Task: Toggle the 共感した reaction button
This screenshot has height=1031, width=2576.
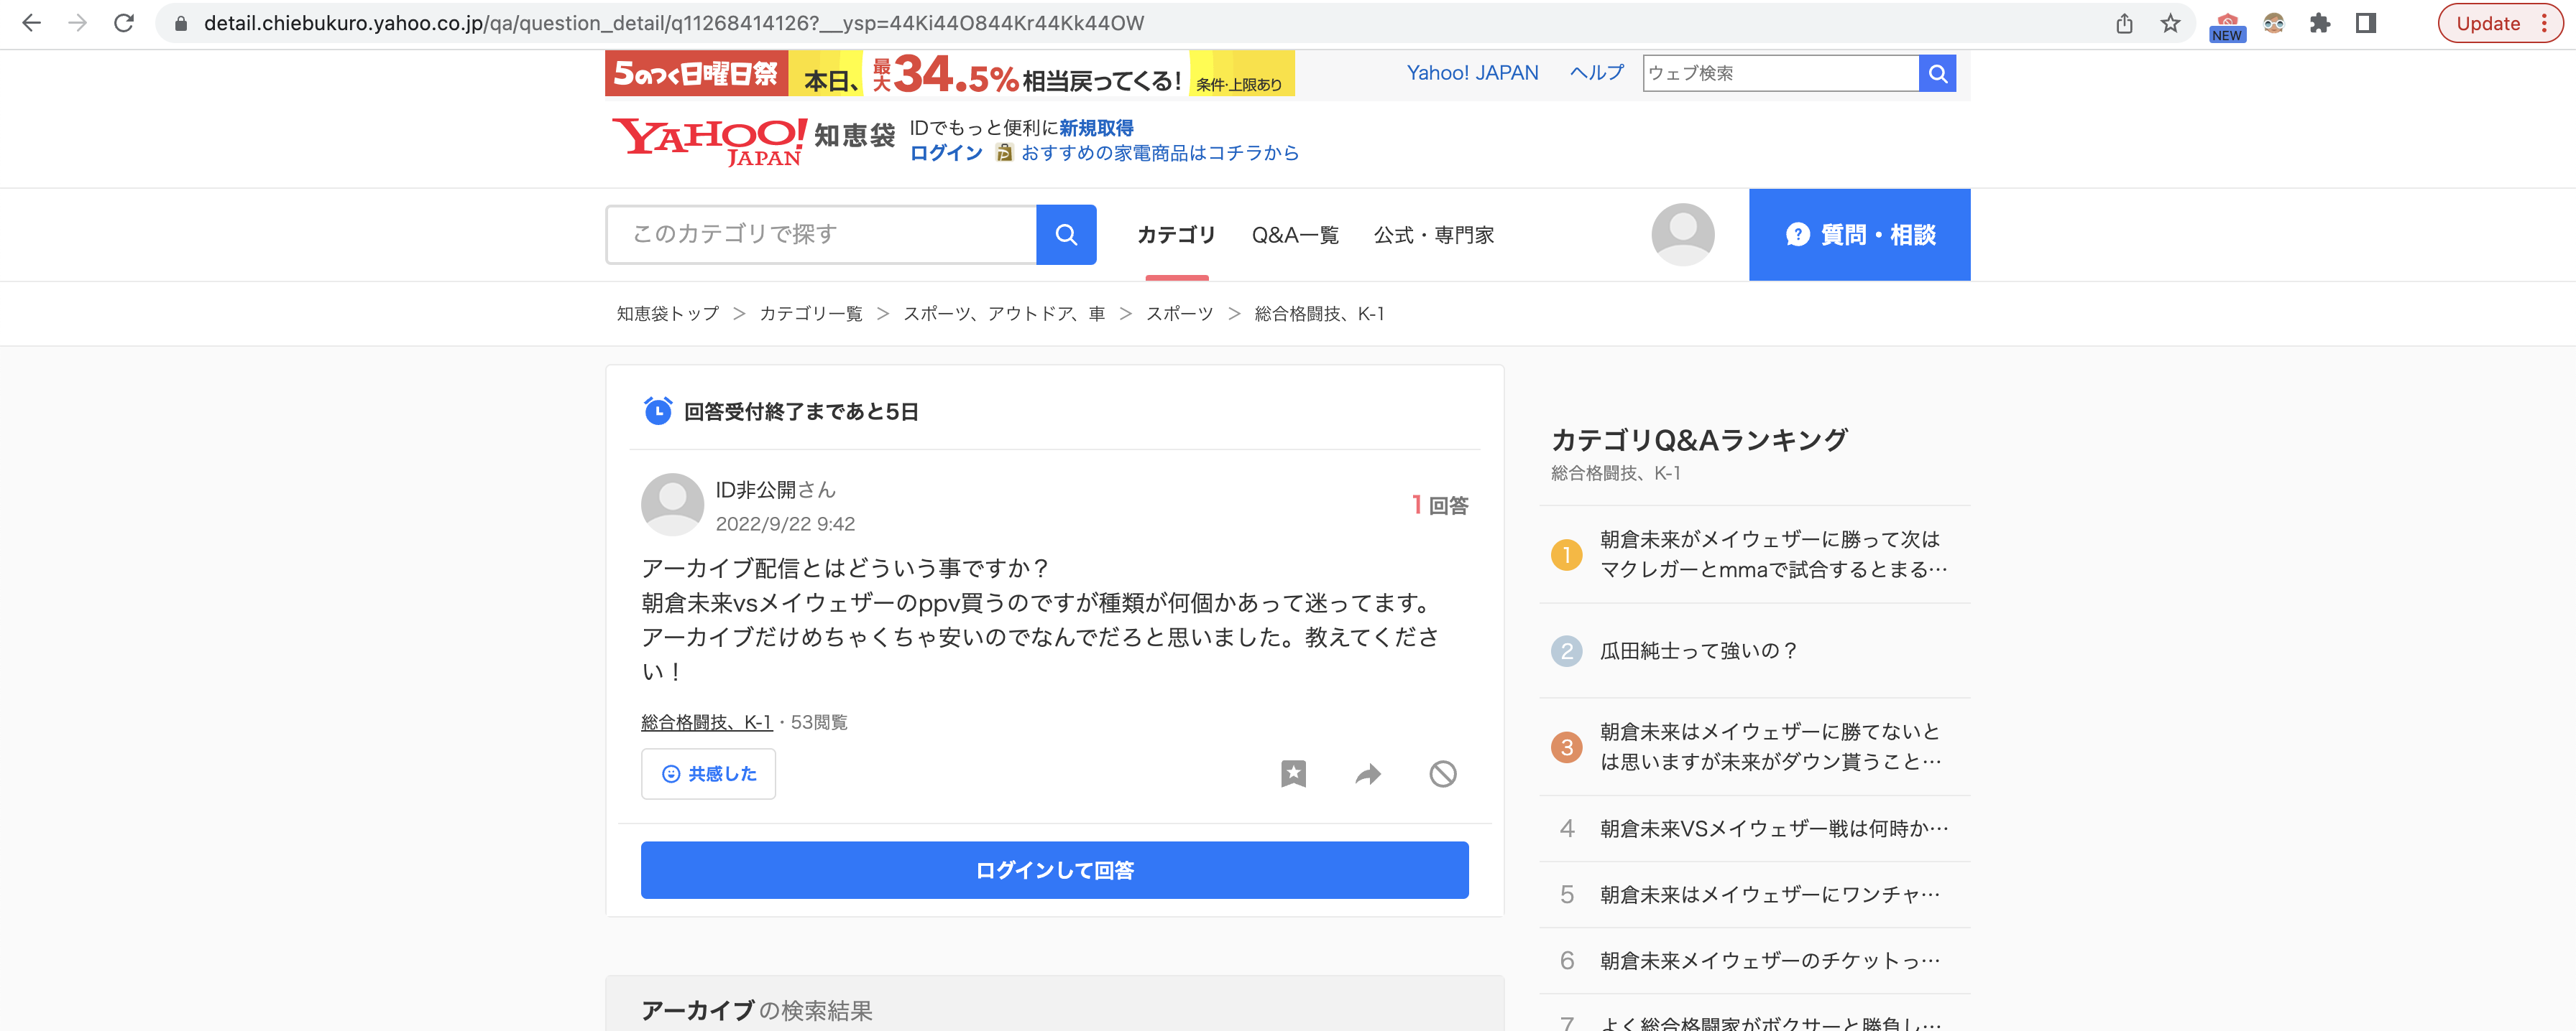Action: (708, 773)
